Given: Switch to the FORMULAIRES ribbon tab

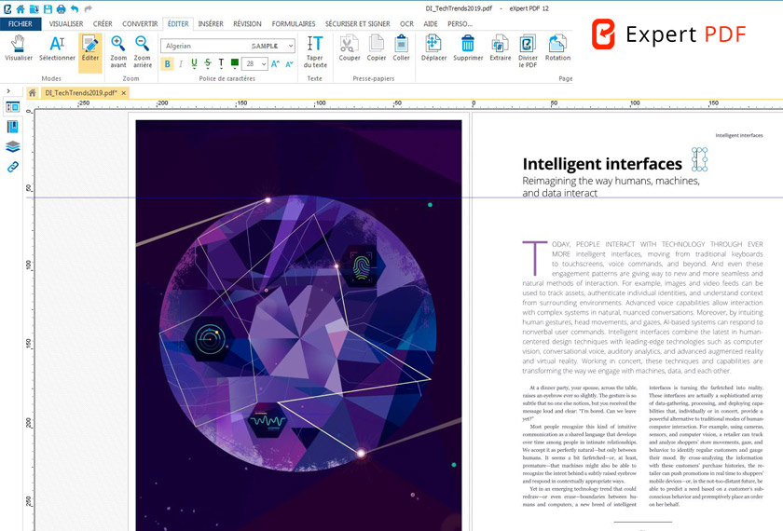Looking at the screenshot, I should point(294,24).
